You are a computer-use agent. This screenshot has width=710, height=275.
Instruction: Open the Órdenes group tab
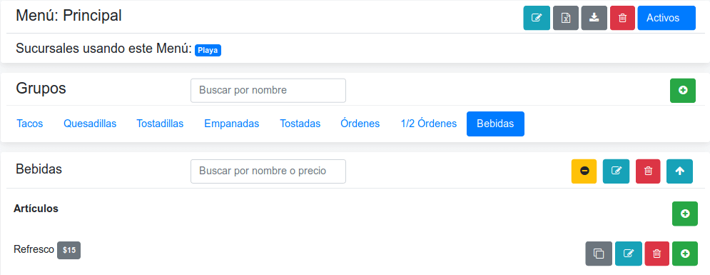[360, 124]
